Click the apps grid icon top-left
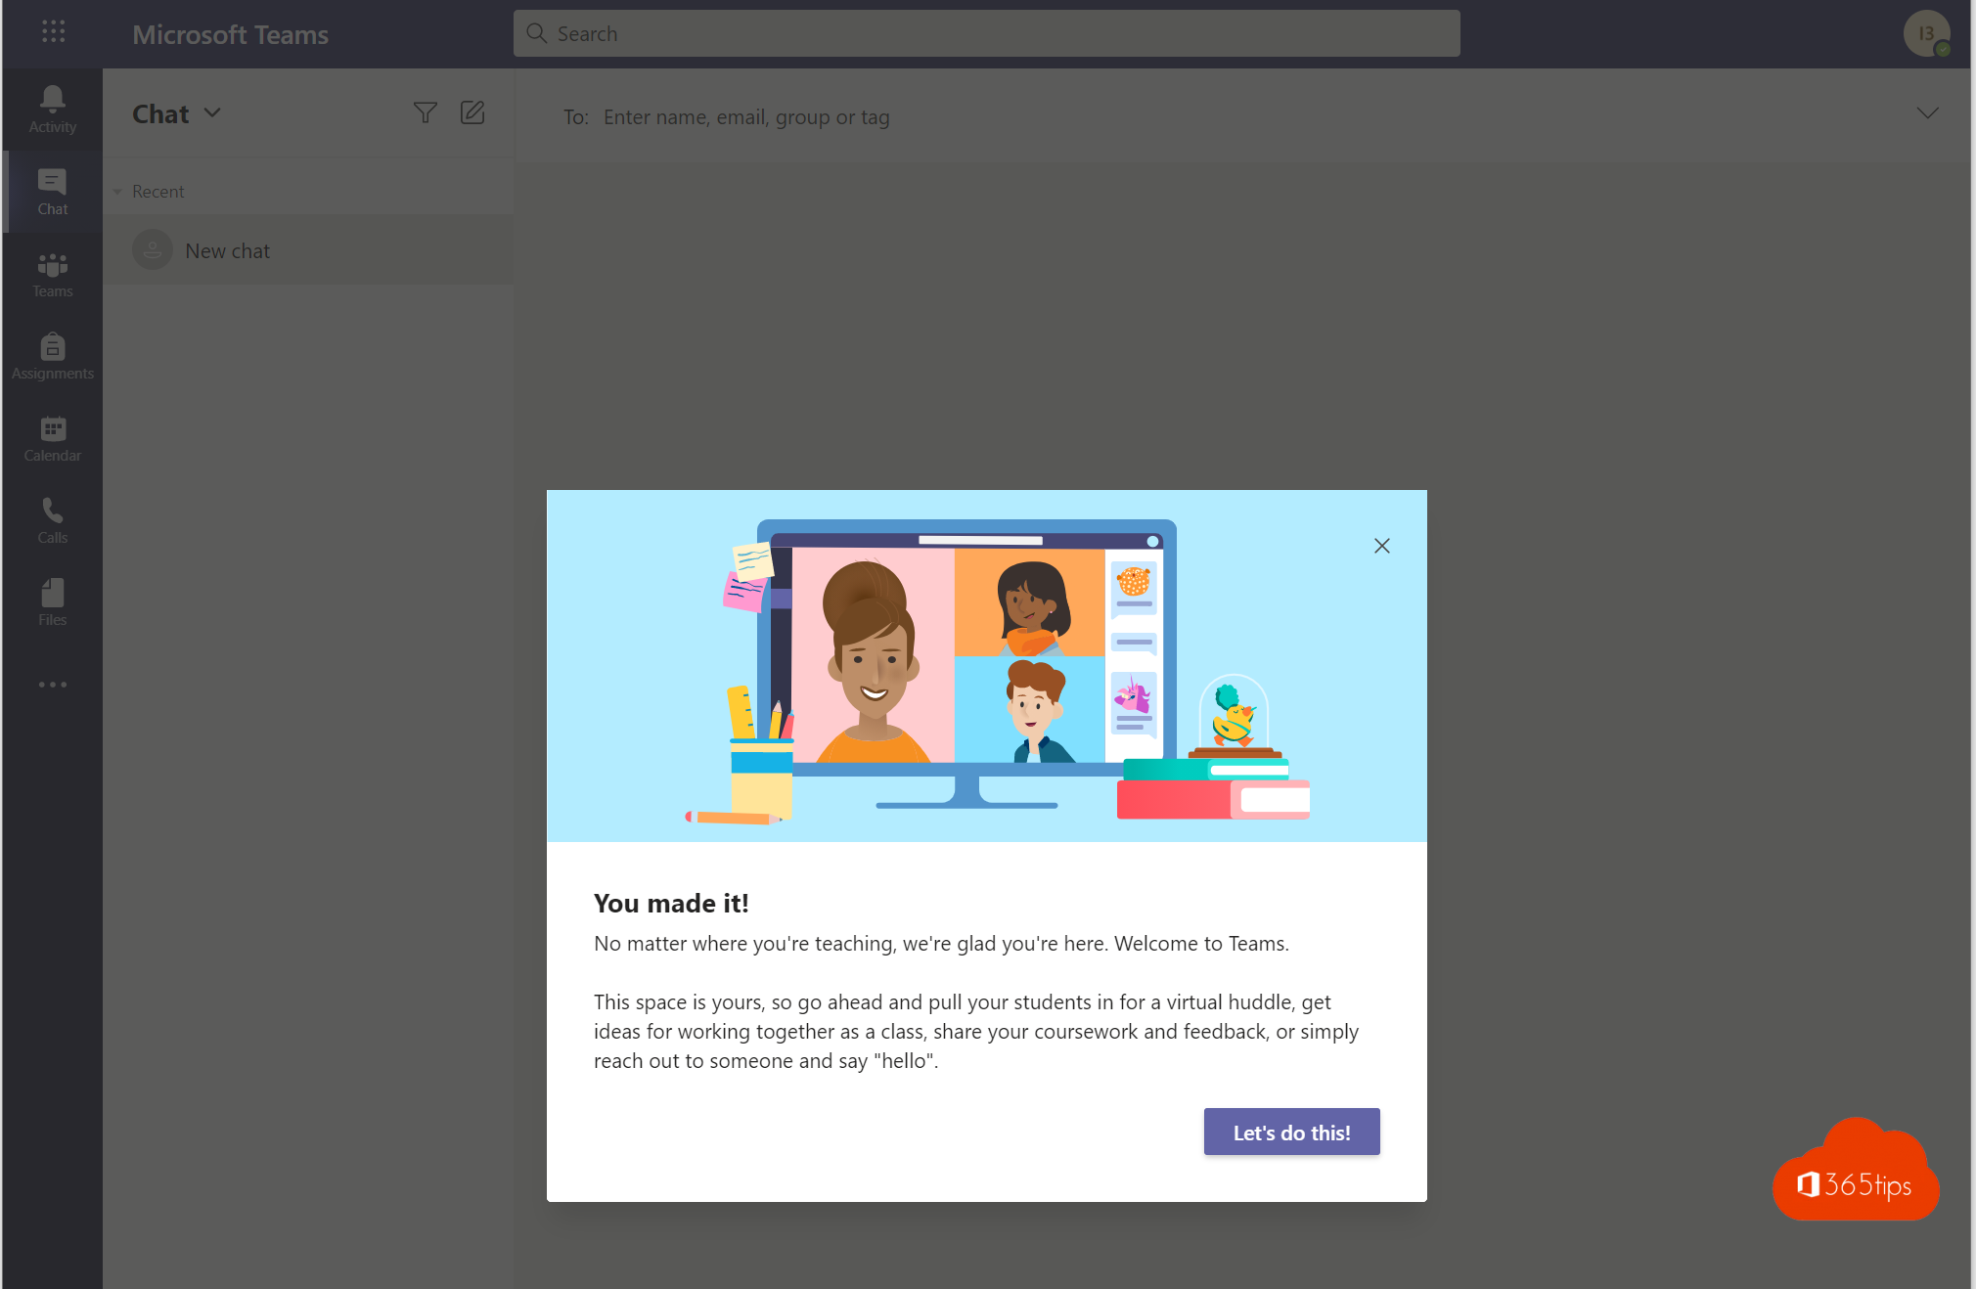This screenshot has height=1289, width=1976. pyautogui.click(x=53, y=31)
